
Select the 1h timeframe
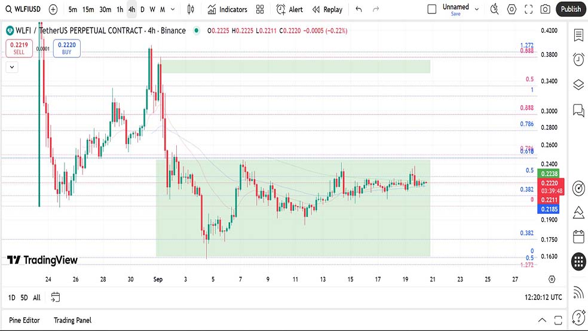pos(120,10)
